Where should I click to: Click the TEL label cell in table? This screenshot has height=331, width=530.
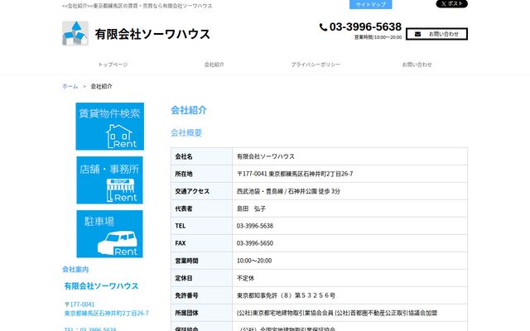(x=202, y=226)
